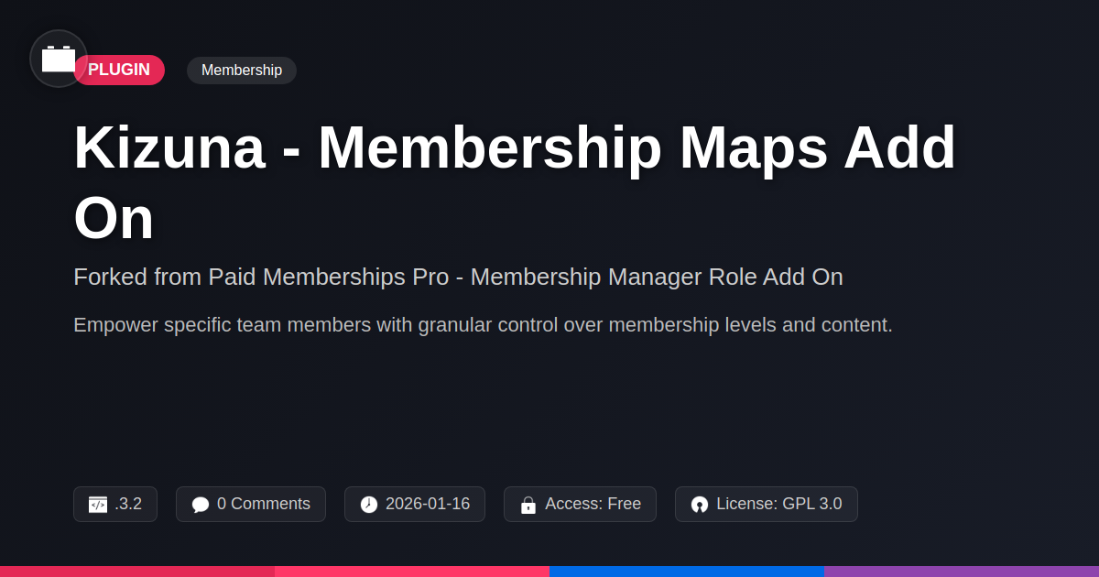The height and width of the screenshot is (577, 1099).
Task: Click the plugin block icon at top left
Action: (x=59, y=59)
